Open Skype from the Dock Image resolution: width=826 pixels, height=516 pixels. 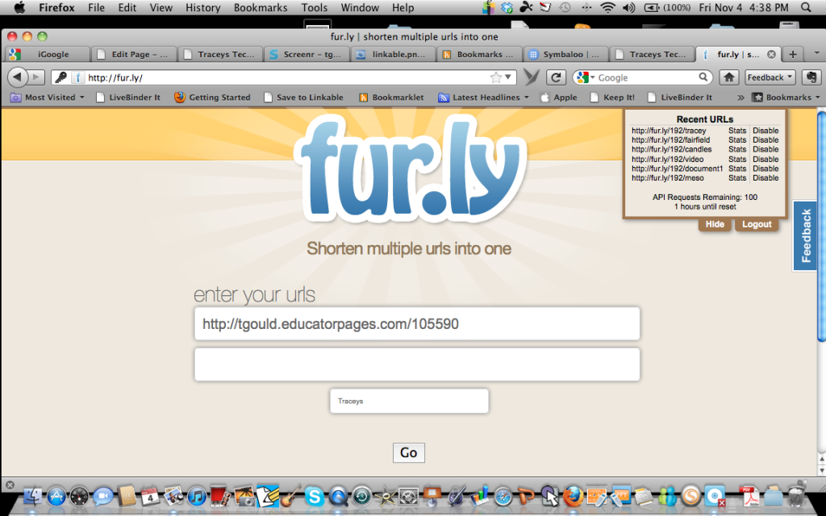pyautogui.click(x=315, y=496)
